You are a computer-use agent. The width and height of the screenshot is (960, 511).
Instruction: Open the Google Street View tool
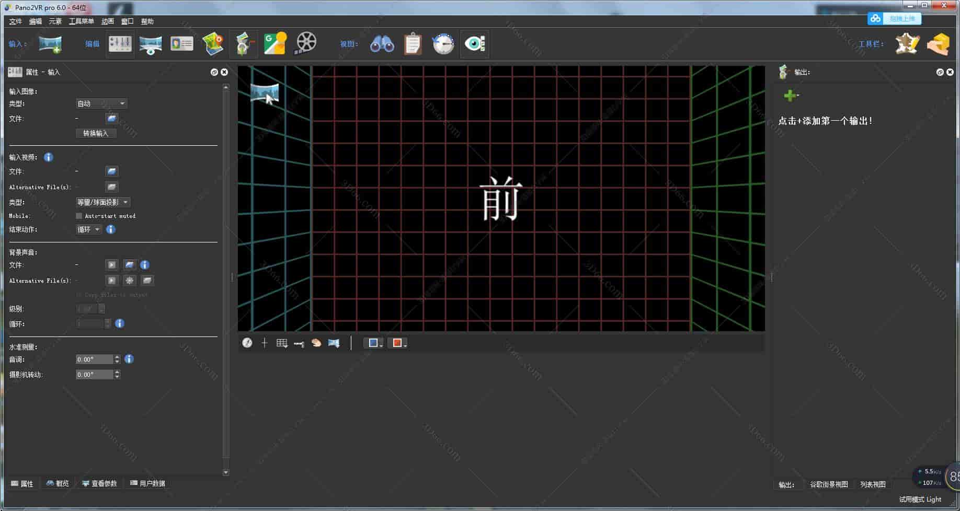point(274,44)
